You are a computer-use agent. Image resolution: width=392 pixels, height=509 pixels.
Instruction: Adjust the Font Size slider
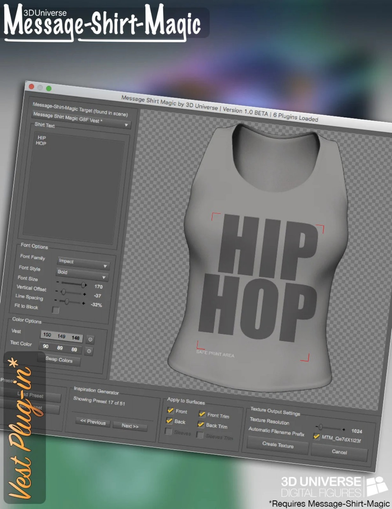[x=72, y=284]
